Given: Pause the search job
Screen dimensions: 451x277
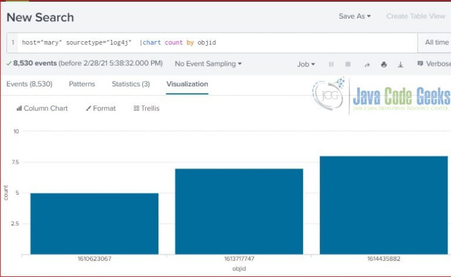Looking at the screenshot, I should (331, 65).
